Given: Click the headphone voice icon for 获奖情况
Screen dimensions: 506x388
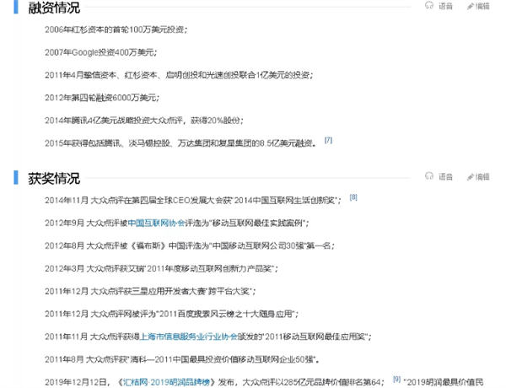Looking at the screenshot, I should pyautogui.click(x=429, y=176).
